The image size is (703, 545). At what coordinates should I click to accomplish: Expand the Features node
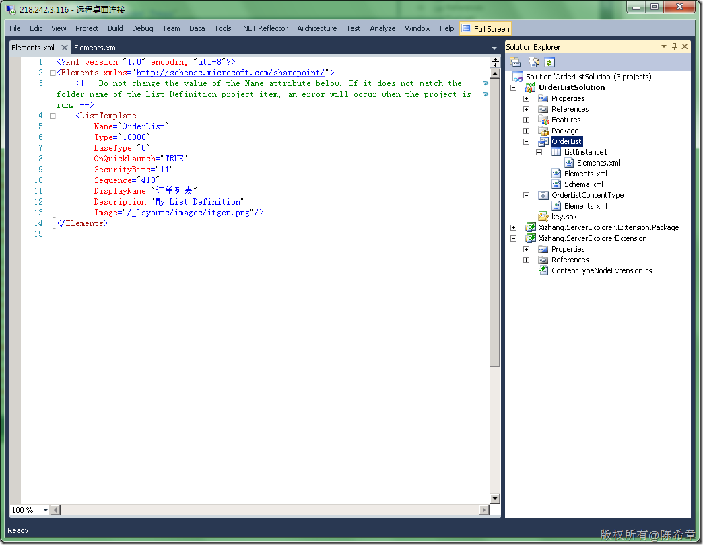click(x=527, y=120)
